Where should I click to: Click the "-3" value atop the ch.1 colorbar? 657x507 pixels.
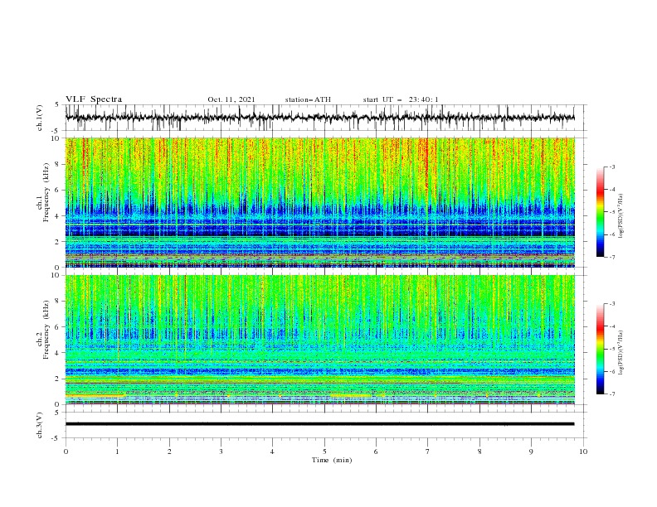point(611,167)
